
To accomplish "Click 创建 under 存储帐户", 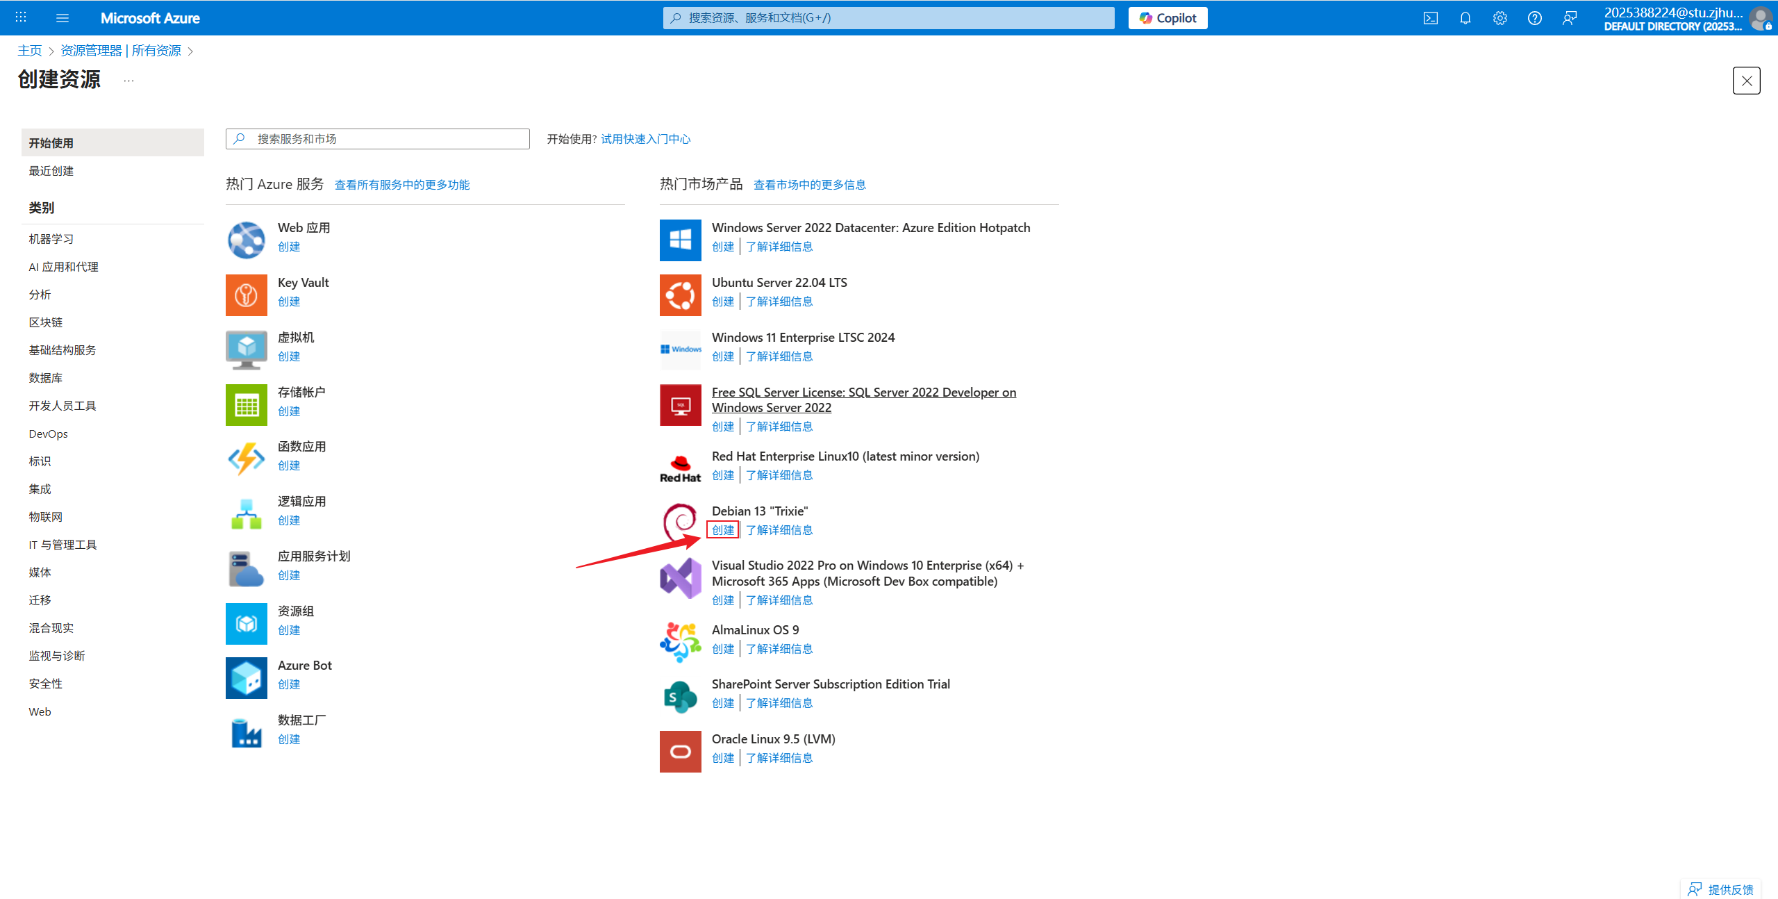I will (x=289, y=411).
